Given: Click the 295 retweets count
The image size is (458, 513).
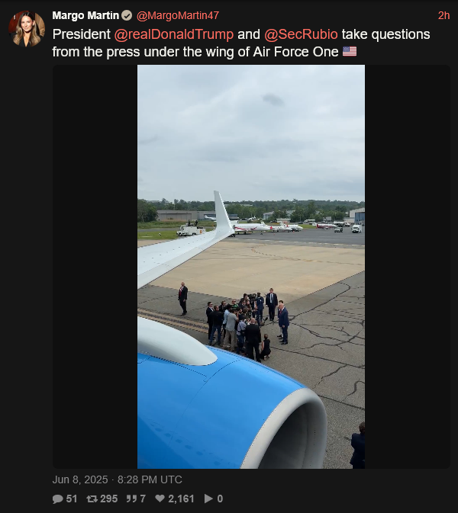Looking at the screenshot, I should [108, 499].
